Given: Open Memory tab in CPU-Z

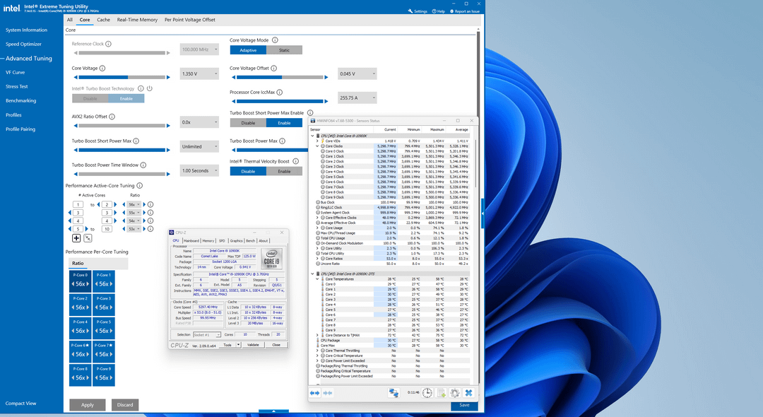Looking at the screenshot, I should point(208,240).
